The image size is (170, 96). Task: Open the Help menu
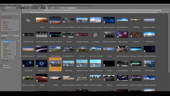[x=19, y=5]
